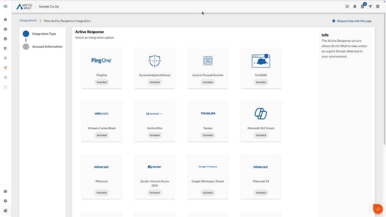
Task: Choose the SentinelOne integration card
Action: click(155, 121)
